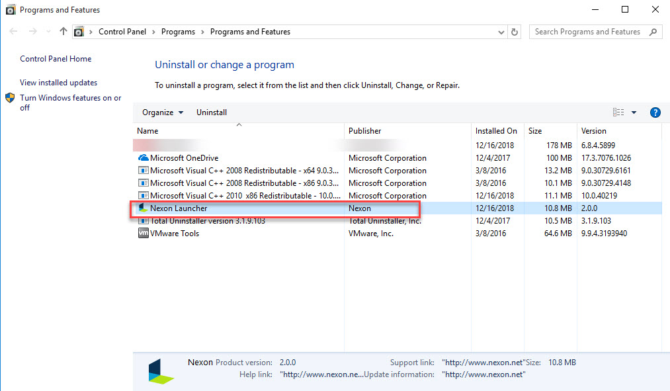Viewport: 670px width, 391px height.
Task: Click icon of Visual C++ 2008 x86
Action: pyautogui.click(x=143, y=183)
